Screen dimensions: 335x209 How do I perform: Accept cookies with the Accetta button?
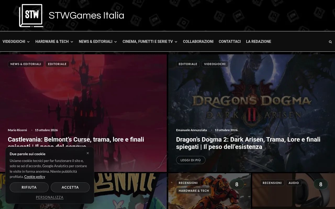[x=70, y=187]
